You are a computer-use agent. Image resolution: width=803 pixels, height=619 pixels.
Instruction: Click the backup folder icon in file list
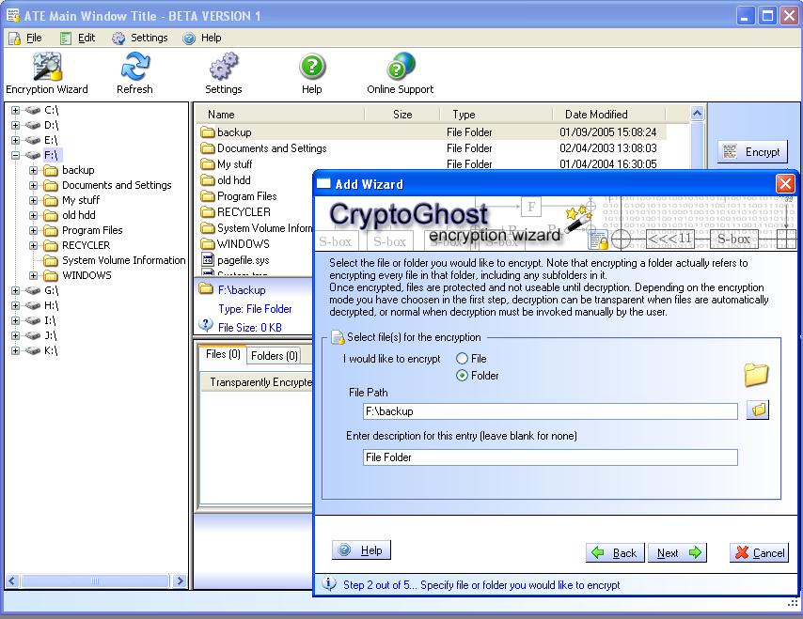pyautogui.click(x=208, y=132)
